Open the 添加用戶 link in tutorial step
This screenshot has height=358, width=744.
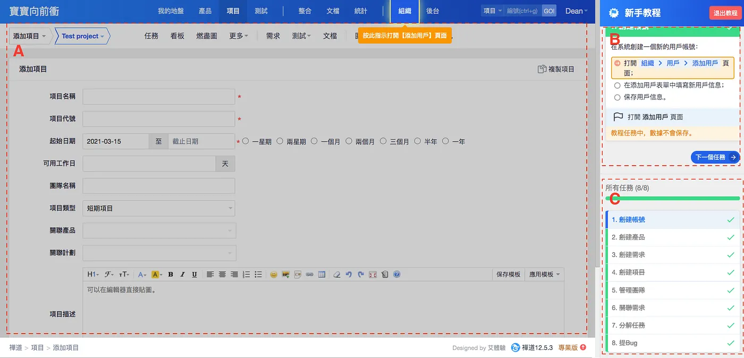point(705,63)
